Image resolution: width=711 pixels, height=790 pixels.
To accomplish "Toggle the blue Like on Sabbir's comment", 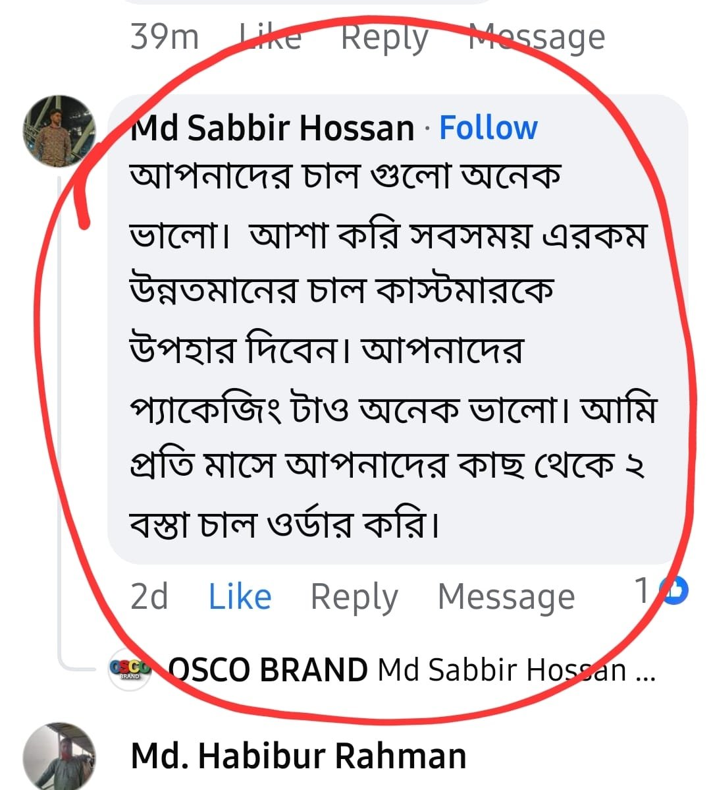I will point(240,597).
